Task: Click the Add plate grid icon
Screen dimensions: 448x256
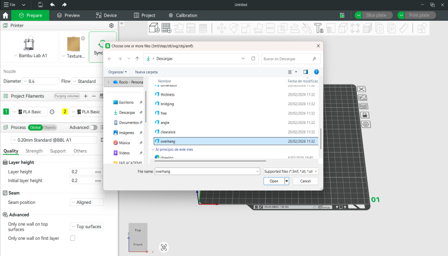Action: coord(166,28)
